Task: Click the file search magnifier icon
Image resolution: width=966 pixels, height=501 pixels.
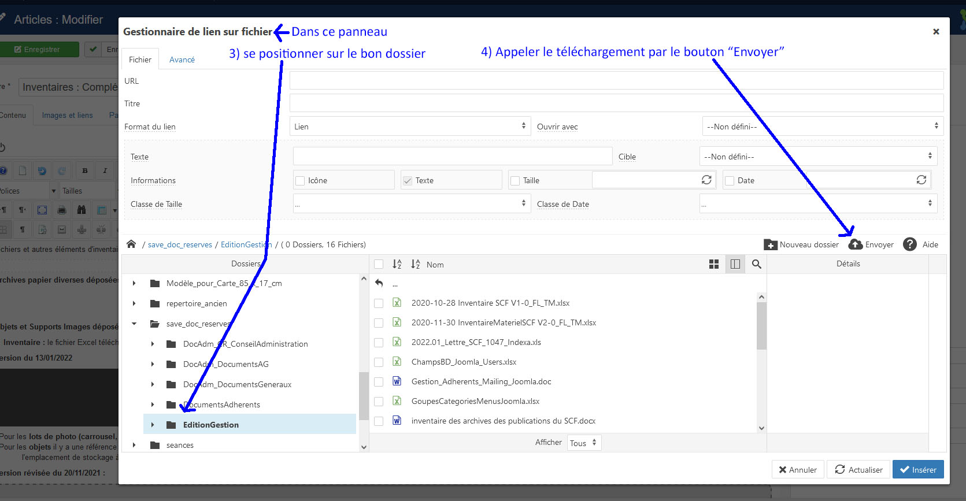Action: click(756, 264)
